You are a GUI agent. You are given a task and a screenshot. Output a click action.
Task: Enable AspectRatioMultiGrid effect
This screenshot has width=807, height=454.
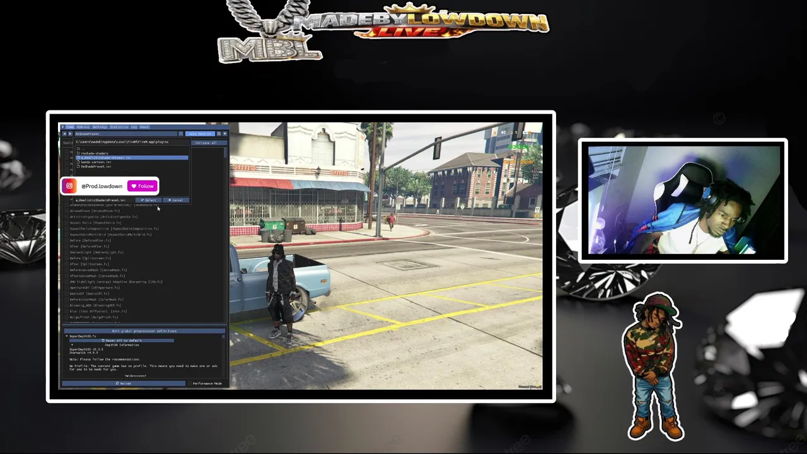click(x=110, y=235)
